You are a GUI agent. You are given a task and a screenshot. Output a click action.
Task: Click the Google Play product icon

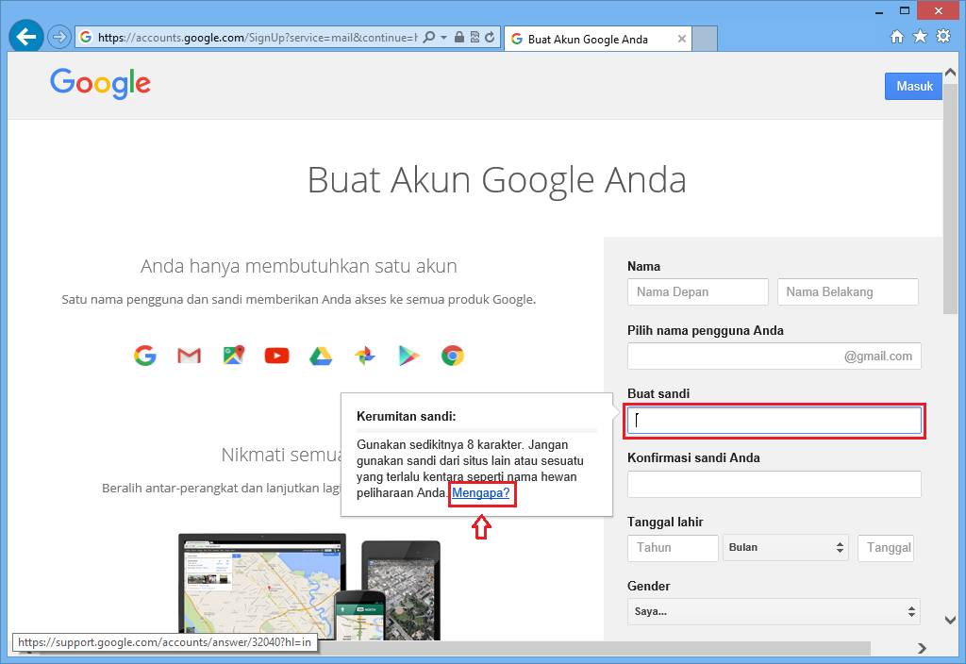(x=409, y=356)
